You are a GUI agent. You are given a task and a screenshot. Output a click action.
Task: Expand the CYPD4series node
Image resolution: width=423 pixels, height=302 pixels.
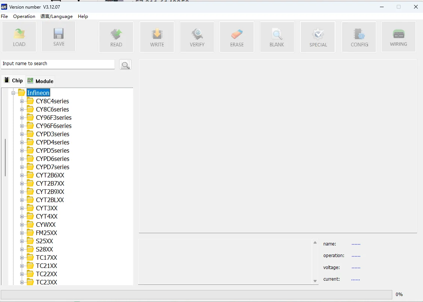point(22,143)
